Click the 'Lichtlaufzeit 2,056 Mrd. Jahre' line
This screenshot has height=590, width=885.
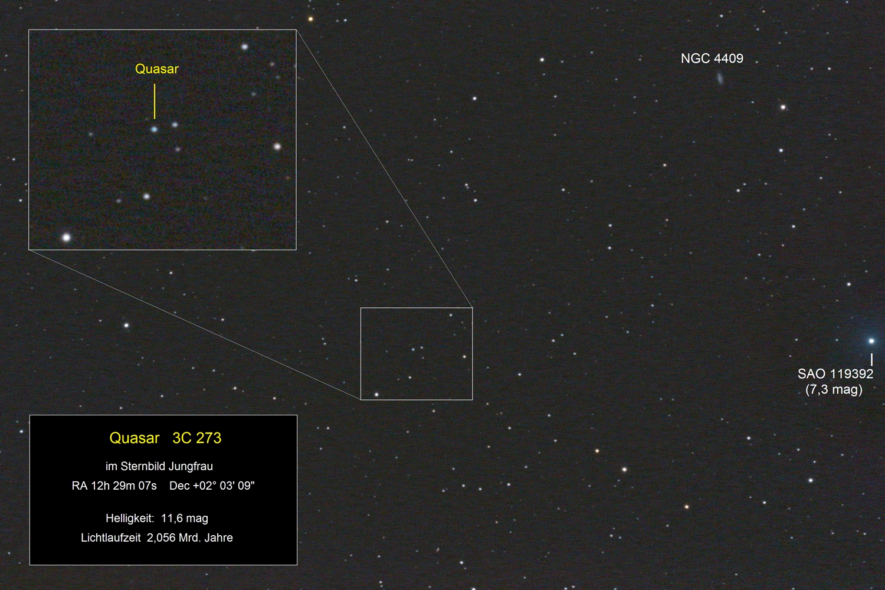[x=157, y=537]
